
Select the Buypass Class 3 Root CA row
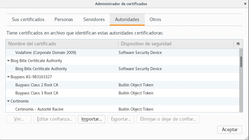(x=37, y=93)
